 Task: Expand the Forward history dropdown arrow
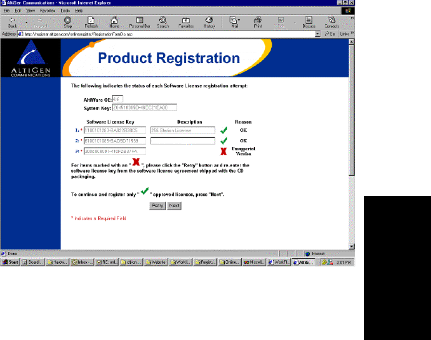(x=54, y=22)
